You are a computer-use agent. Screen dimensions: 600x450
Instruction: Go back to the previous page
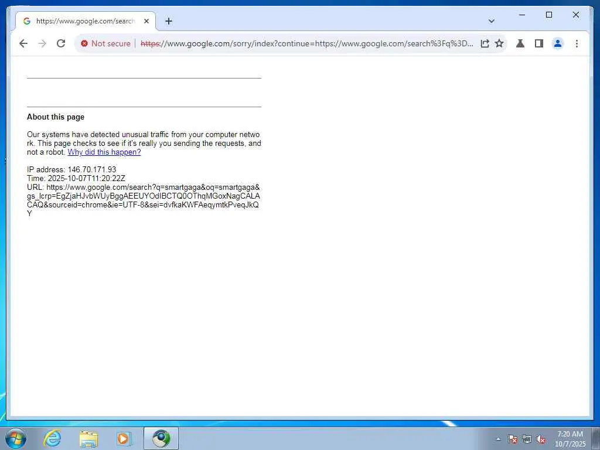coord(23,43)
